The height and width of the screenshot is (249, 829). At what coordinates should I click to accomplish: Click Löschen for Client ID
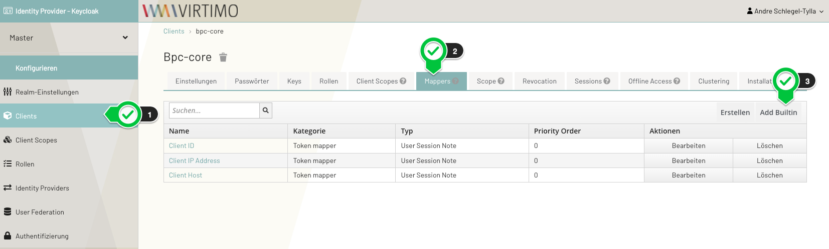coord(770,146)
